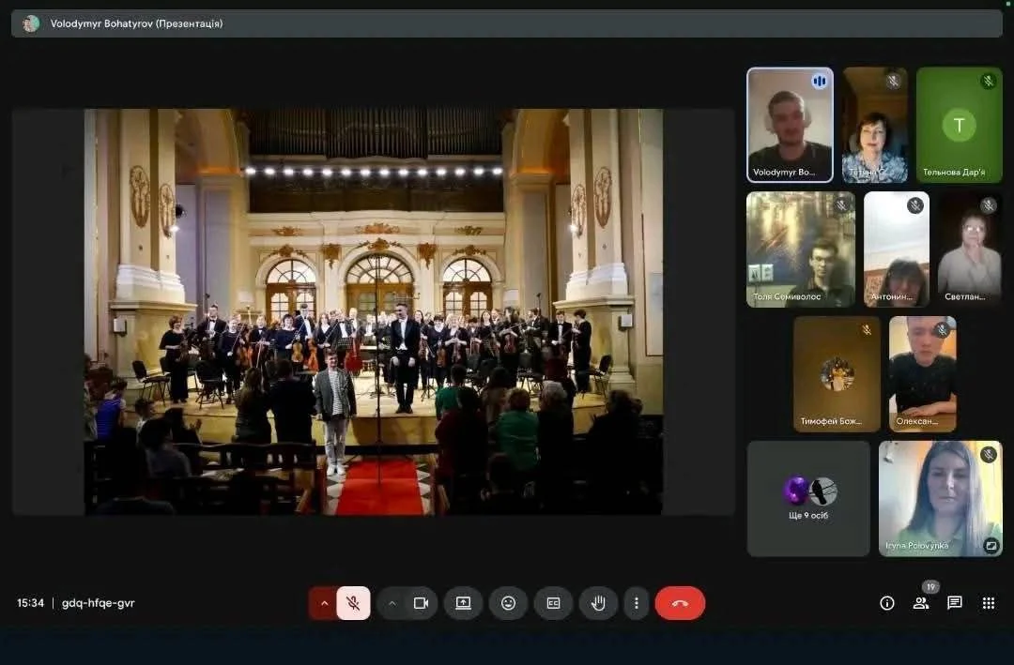Viewport: 1014px width, 665px height.
Task: Open the meeting details info icon
Action: click(886, 603)
